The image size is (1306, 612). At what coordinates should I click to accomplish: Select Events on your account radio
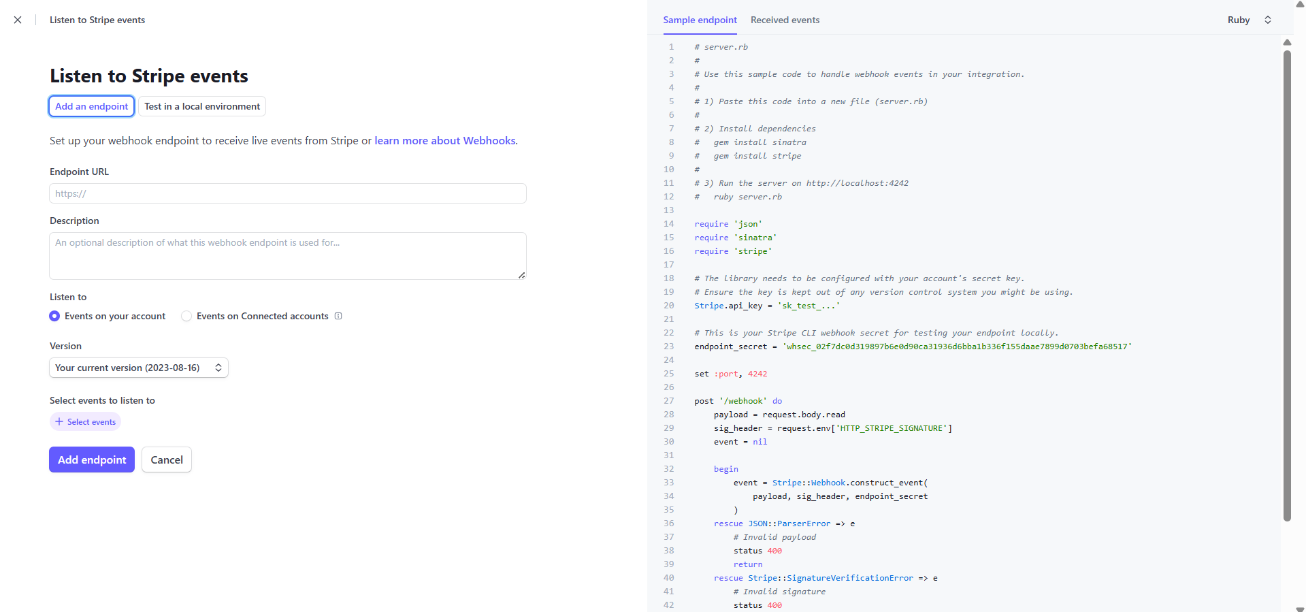(54, 316)
